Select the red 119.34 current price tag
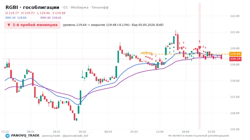This screenshot has width=250, height=140. pyautogui.click(x=235, y=59)
